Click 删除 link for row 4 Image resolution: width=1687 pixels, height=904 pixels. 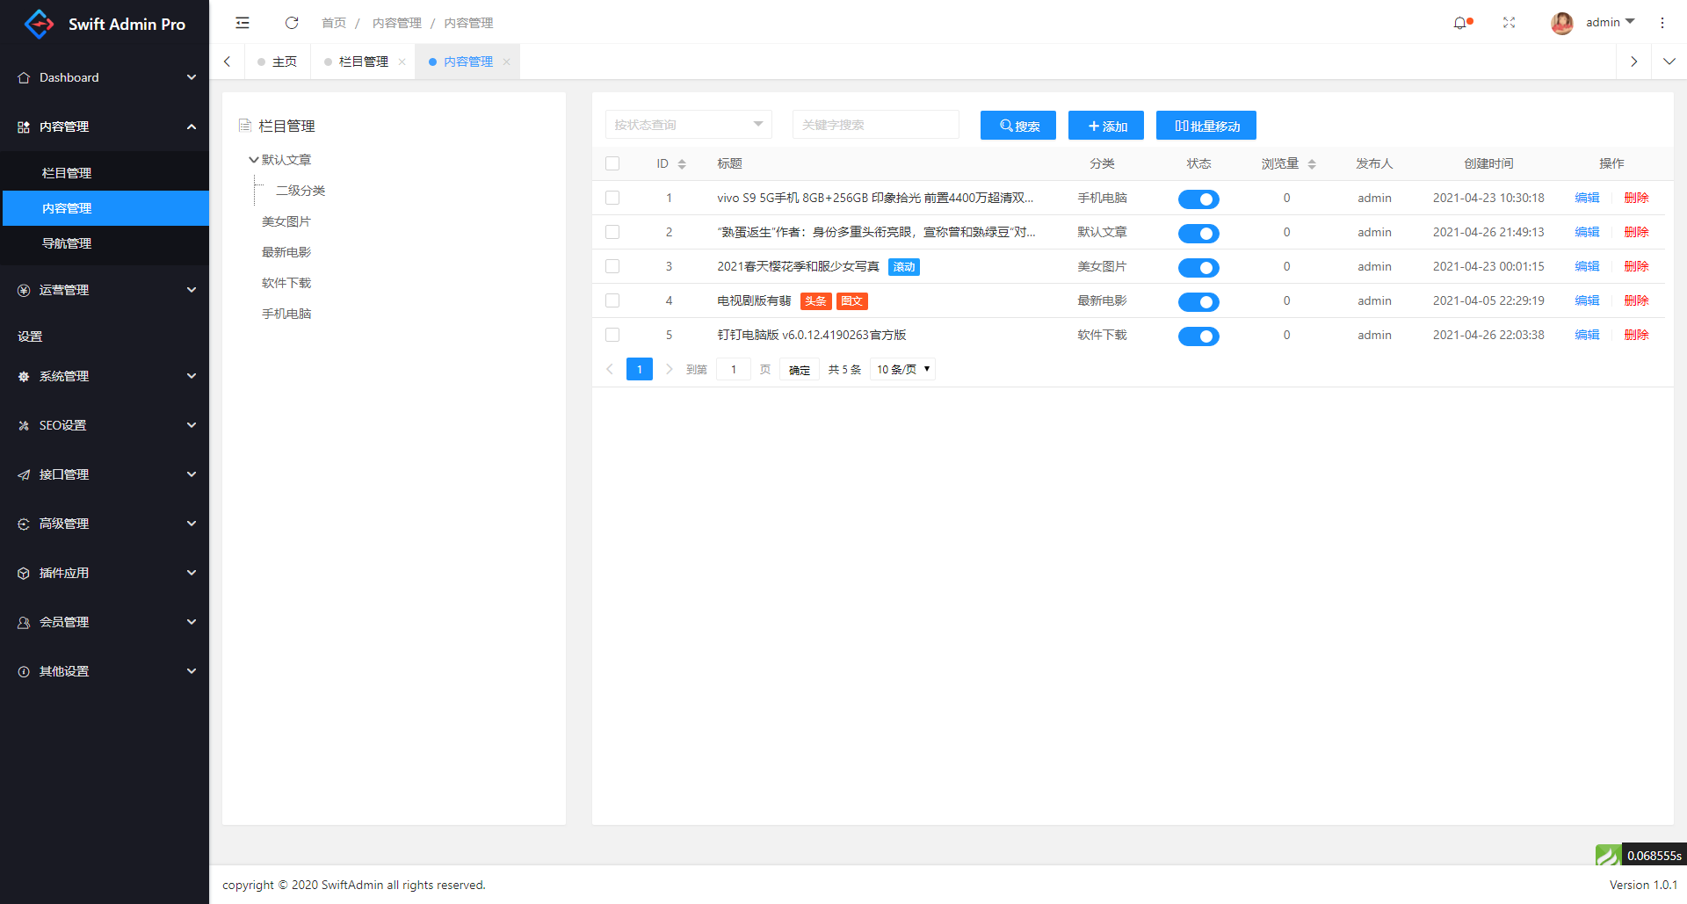point(1636,300)
